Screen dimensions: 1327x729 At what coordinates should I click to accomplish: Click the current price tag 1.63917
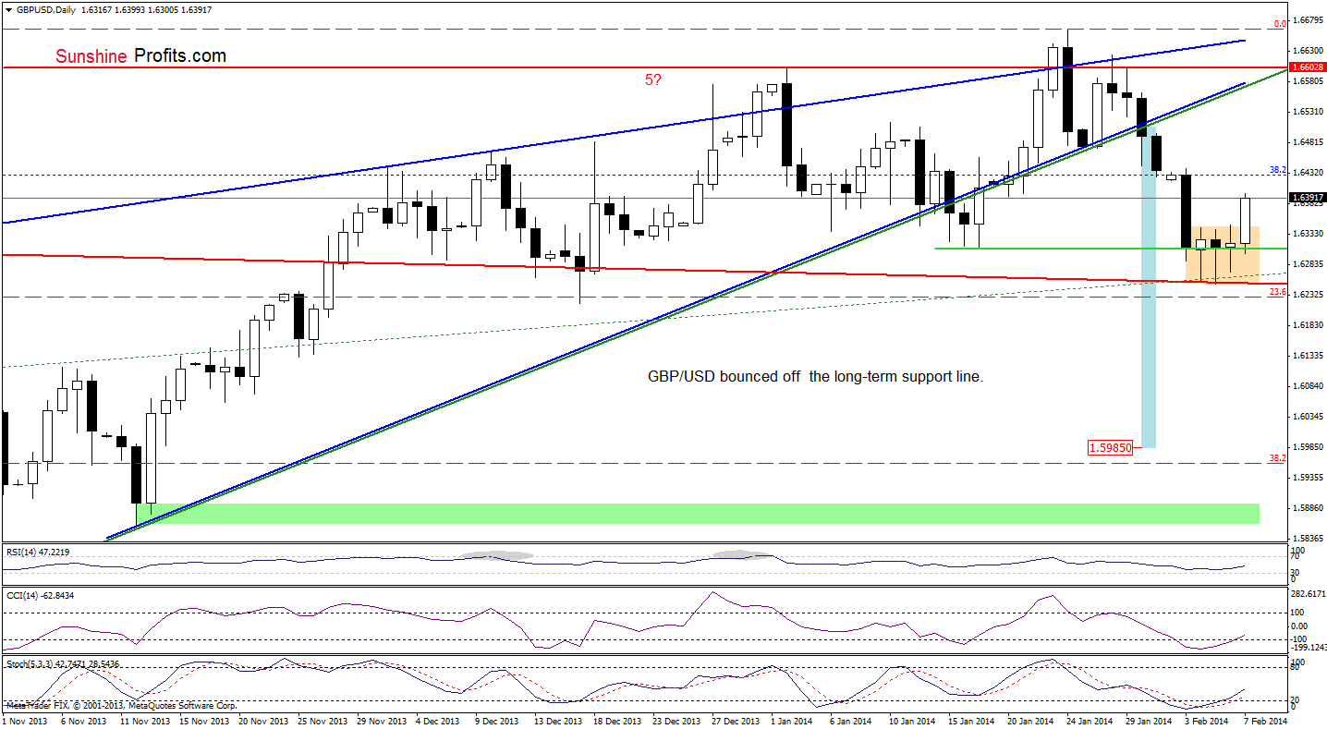(1307, 197)
